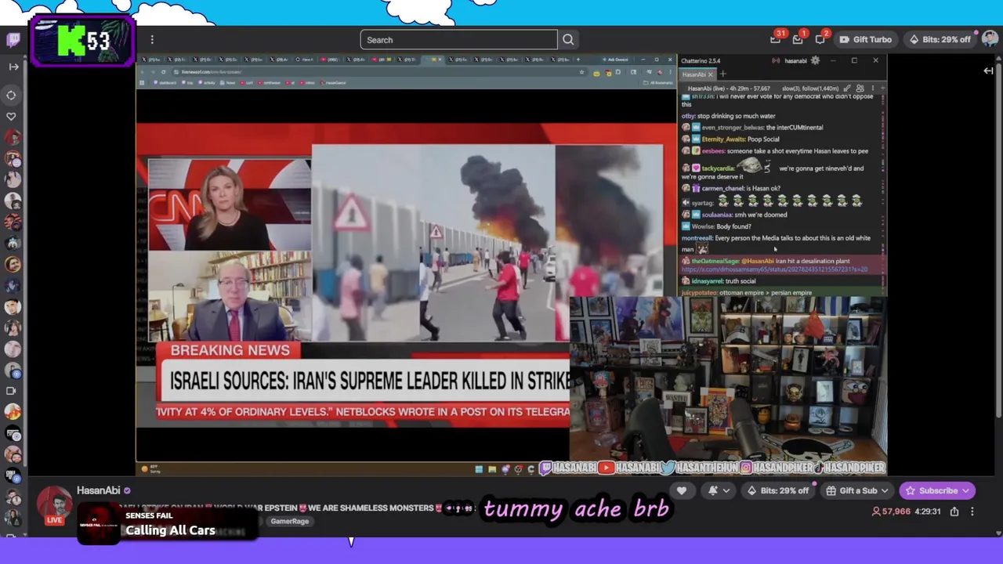The width and height of the screenshot is (1003, 564).
Task: Open the Gift a Sub dropdown
Action: pos(858,490)
